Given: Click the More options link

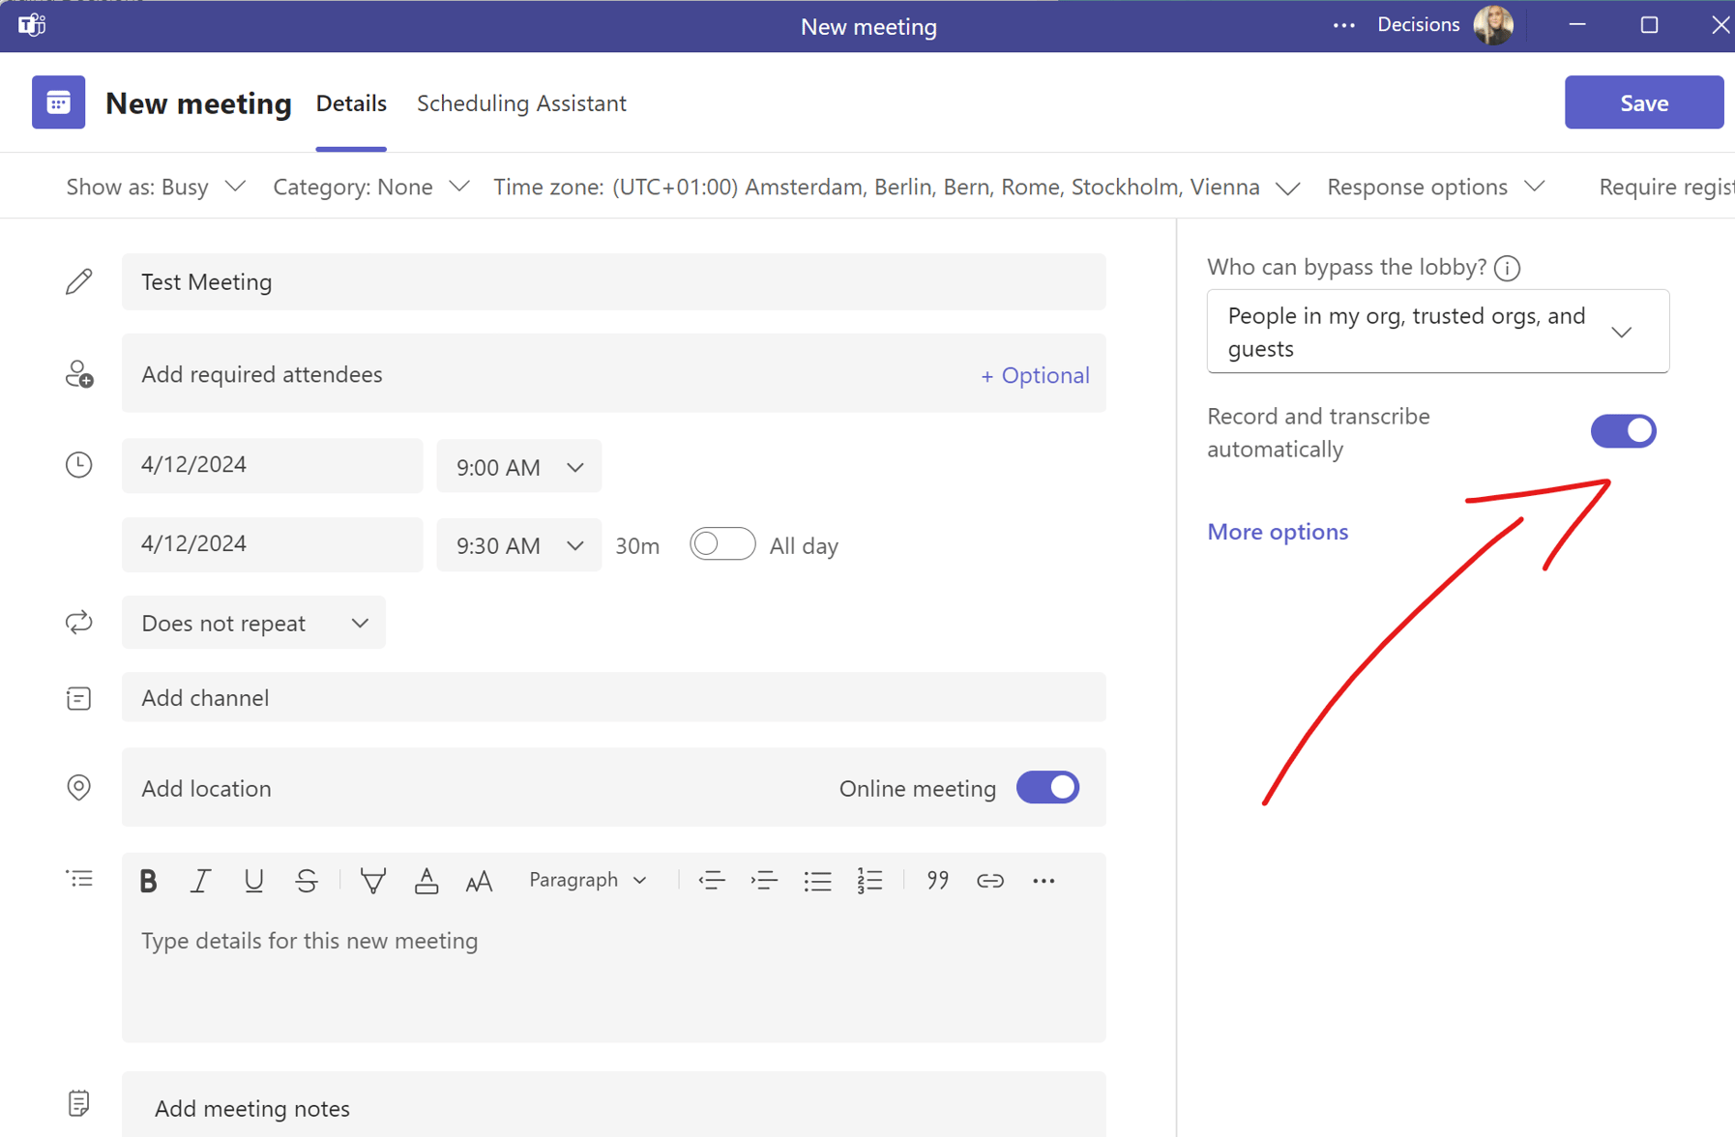Looking at the screenshot, I should 1277,531.
